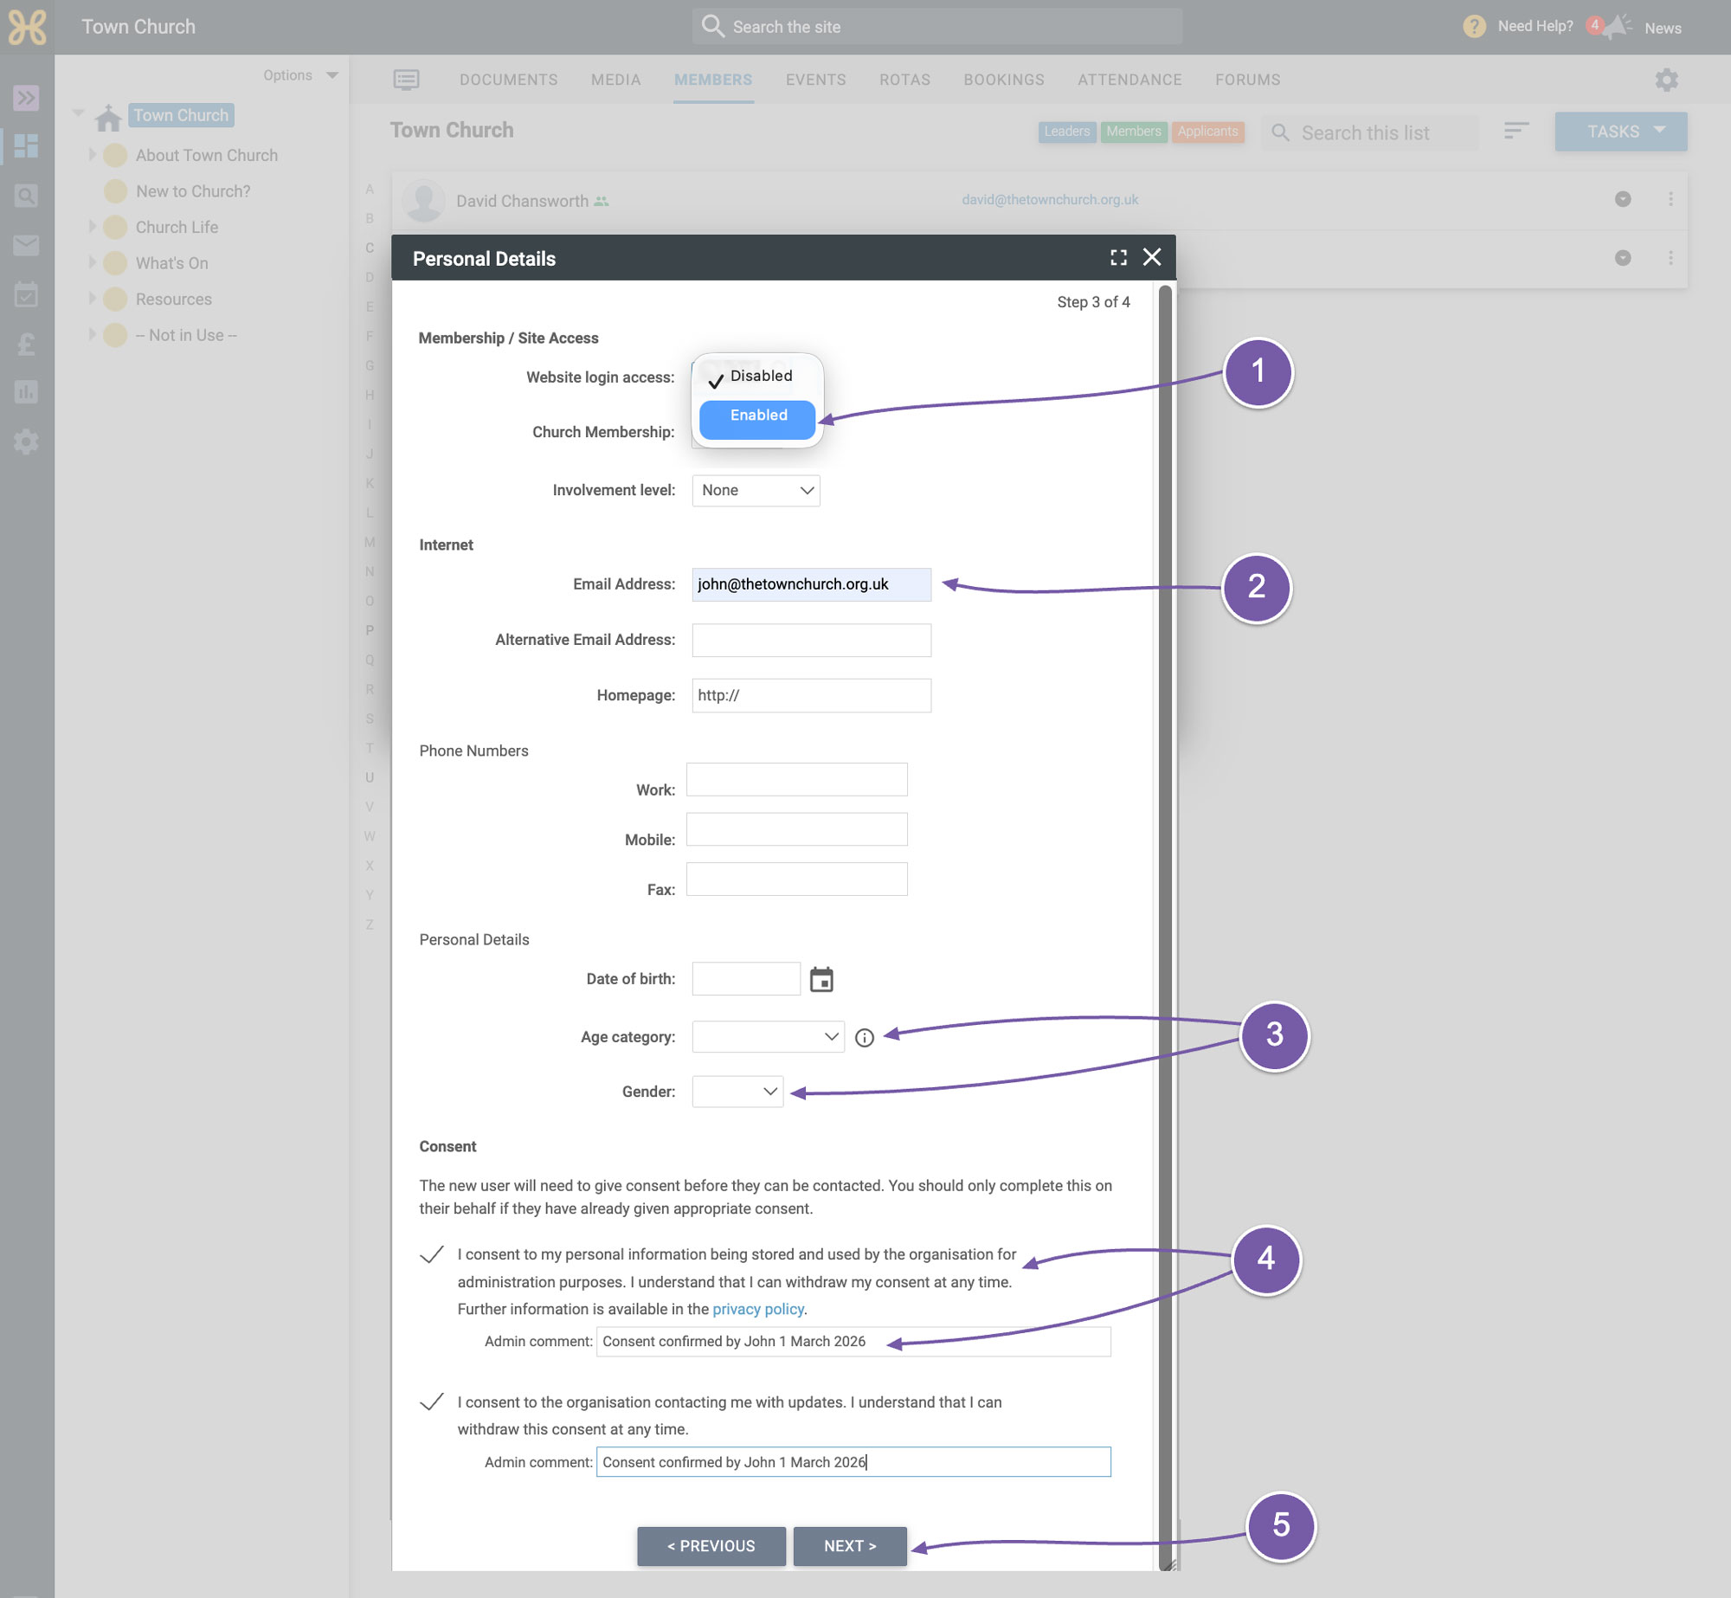1731x1598 pixels.
Task: Switch to the Documents tab
Action: pos(509,80)
